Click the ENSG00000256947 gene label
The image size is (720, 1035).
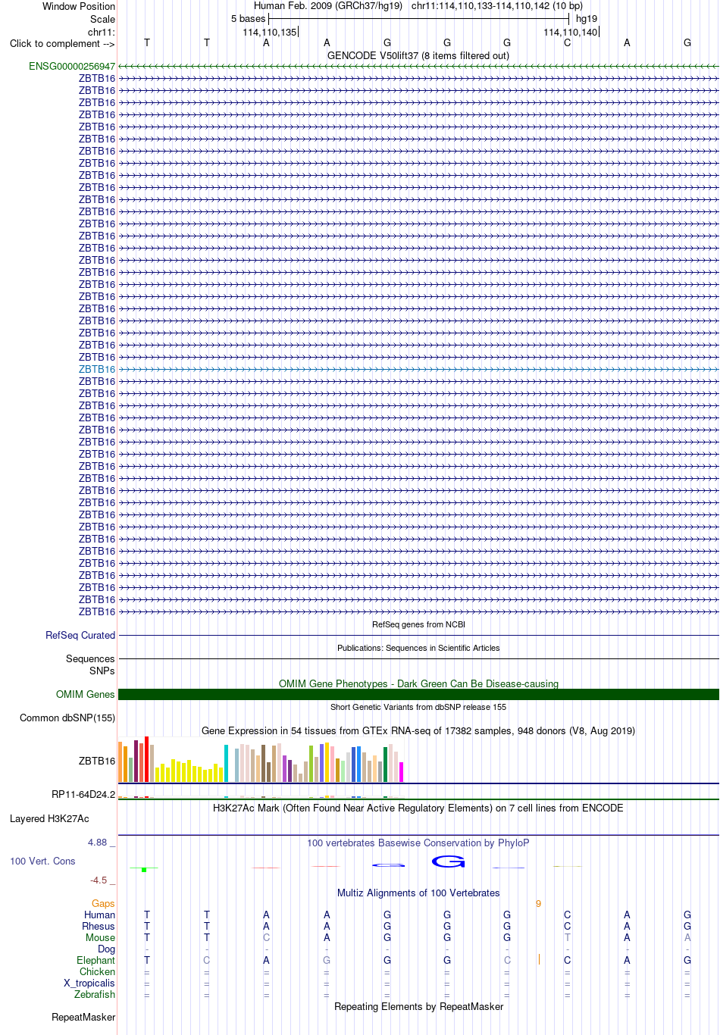pyautogui.click(x=72, y=67)
